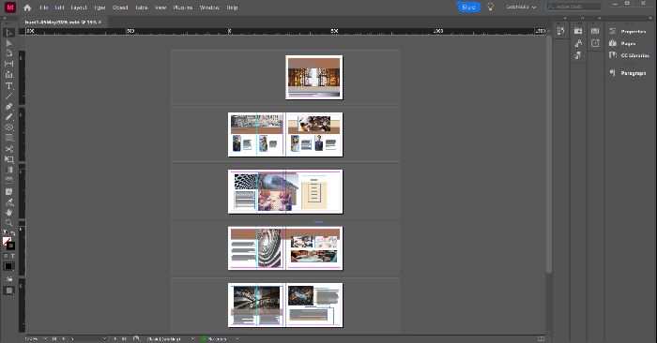Click the blue Share button

[468, 7]
